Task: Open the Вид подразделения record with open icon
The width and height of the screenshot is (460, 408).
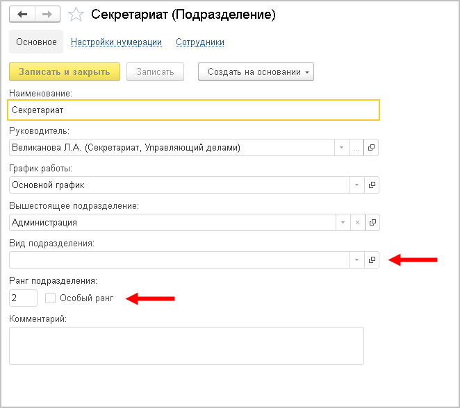Action: pos(372,260)
